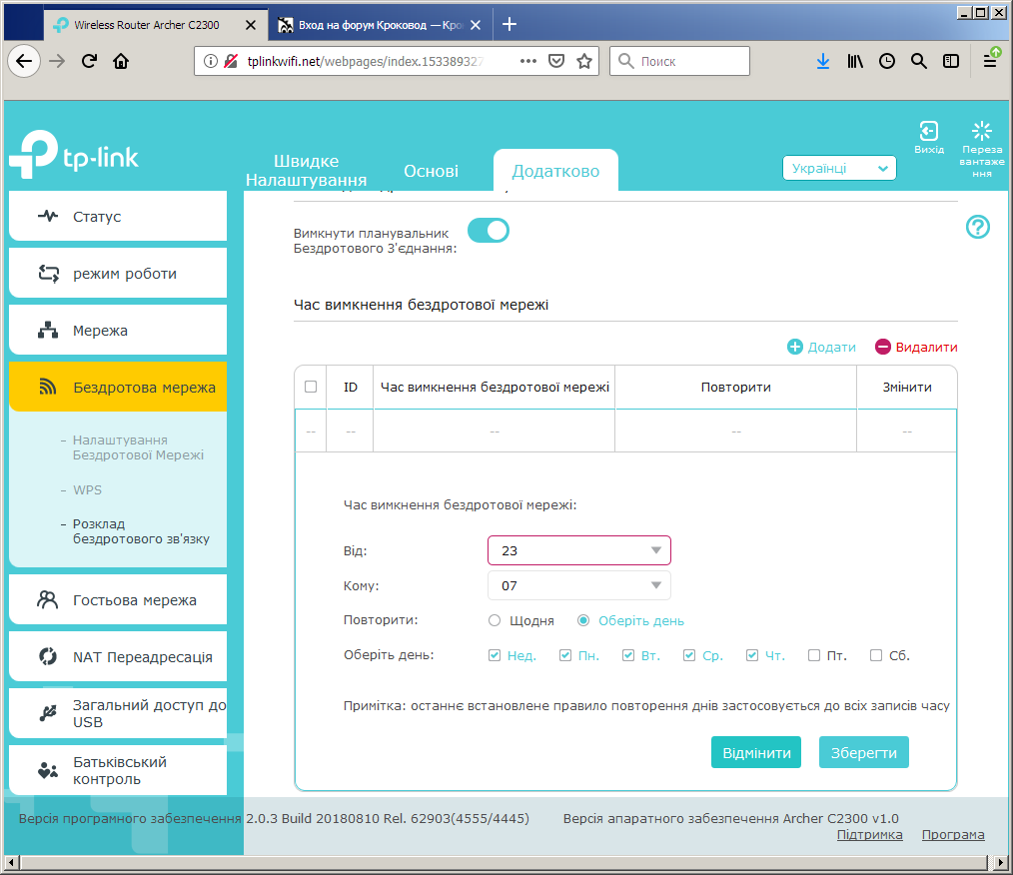1013x875 pixels.
Task: Uncheck the Нед. day checkbox
Action: tap(495, 655)
